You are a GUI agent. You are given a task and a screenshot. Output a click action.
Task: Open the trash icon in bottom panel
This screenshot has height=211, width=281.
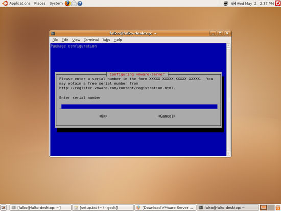click(278, 208)
